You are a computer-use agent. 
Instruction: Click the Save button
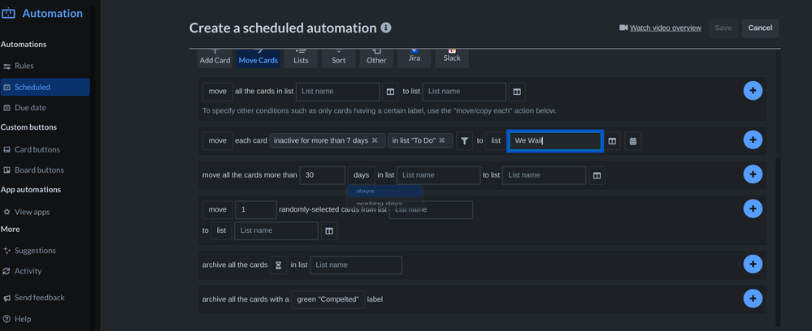click(x=723, y=28)
